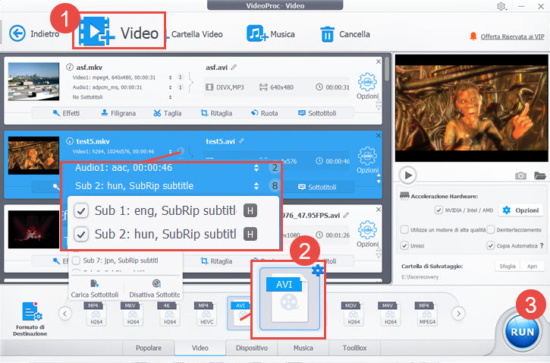
Task: Switch to the Dispositivo tab
Action: click(252, 348)
